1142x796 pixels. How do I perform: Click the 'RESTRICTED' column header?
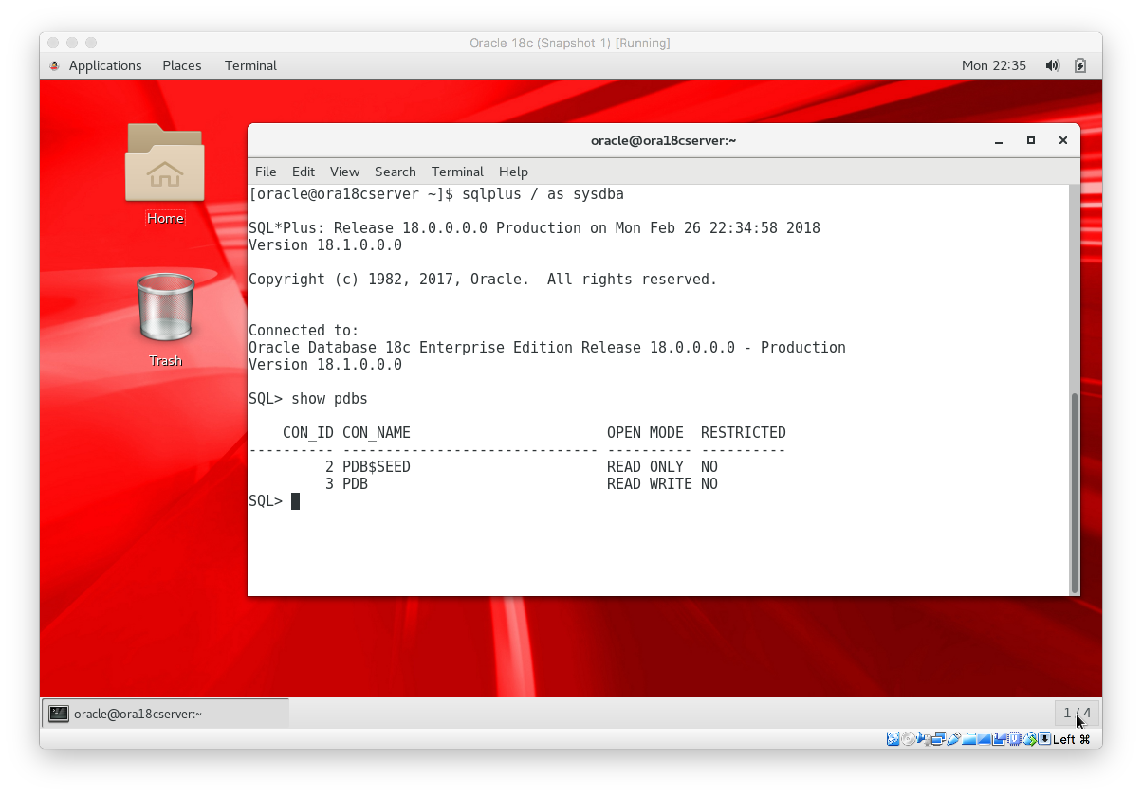point(743,432)
